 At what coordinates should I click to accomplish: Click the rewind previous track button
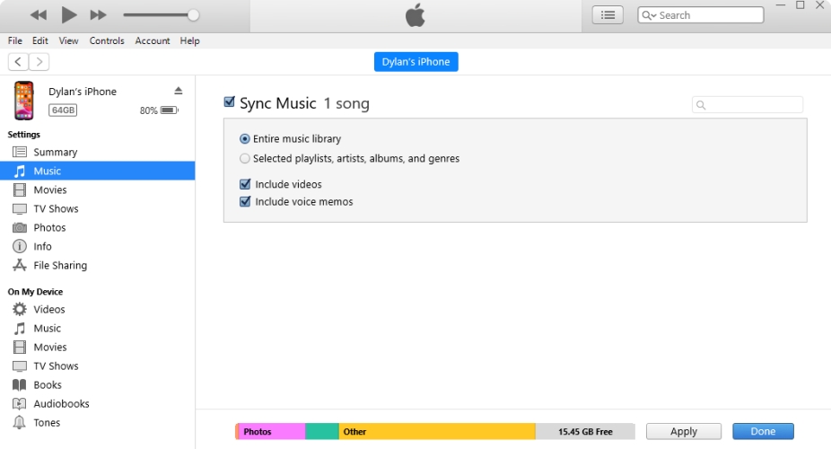pos(39,15)
